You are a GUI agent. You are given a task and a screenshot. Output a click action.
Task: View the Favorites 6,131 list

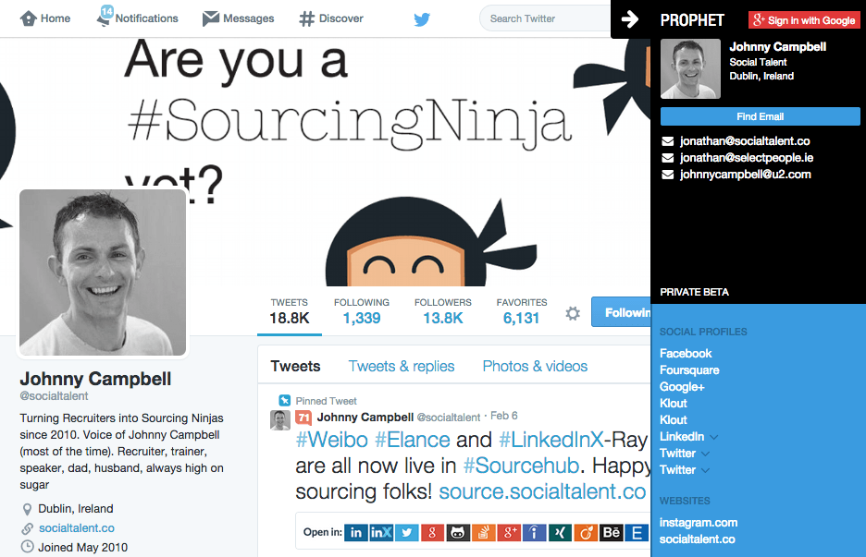[x=522, y=312]
